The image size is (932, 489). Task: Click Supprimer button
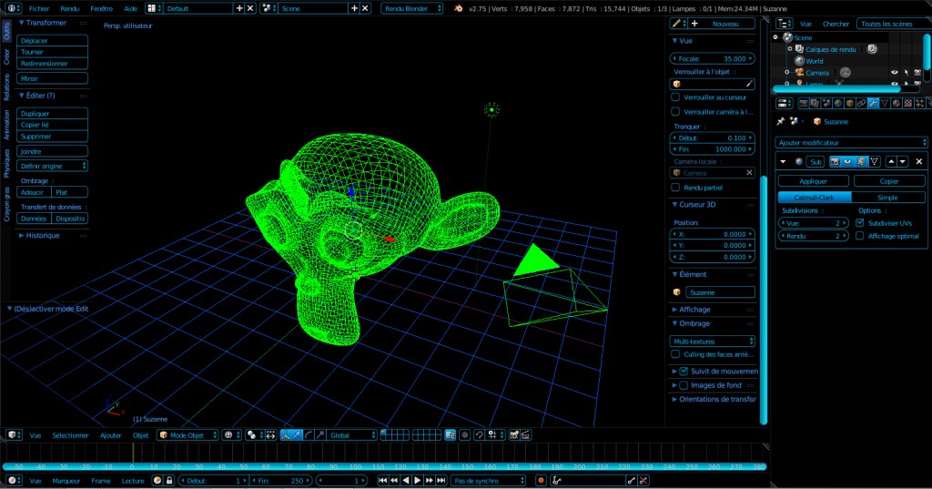[x=52, y=137]
